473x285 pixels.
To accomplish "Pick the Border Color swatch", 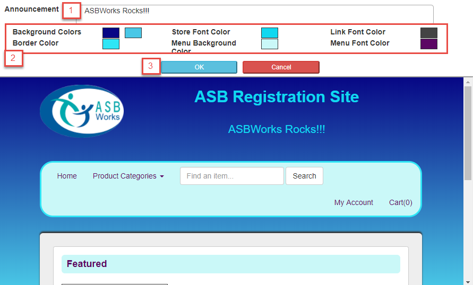I will click(x=111, y=44).
